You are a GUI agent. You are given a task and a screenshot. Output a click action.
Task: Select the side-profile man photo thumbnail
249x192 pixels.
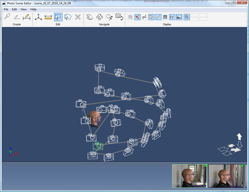(227, 176)
